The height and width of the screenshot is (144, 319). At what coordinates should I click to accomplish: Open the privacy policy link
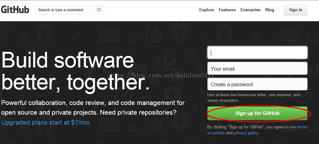[x=246, y=133]
